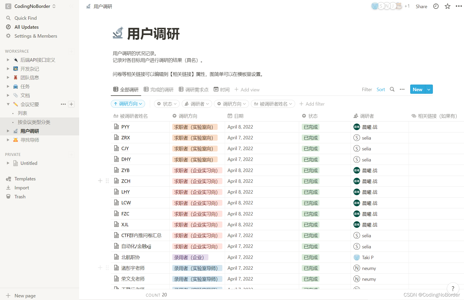
Task: Expand the 团队信息 page tree
Action: tap(8, 77)
